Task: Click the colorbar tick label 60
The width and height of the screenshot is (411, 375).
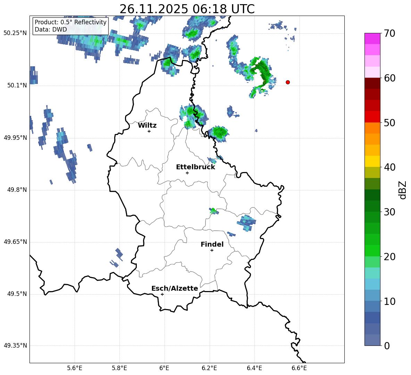Action: [389, 78]
